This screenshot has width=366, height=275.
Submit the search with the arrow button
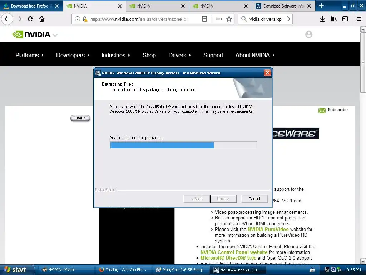(287, 19)
